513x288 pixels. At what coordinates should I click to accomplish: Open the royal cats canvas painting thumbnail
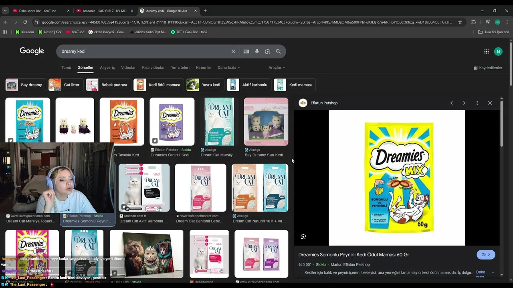point(147,254)
